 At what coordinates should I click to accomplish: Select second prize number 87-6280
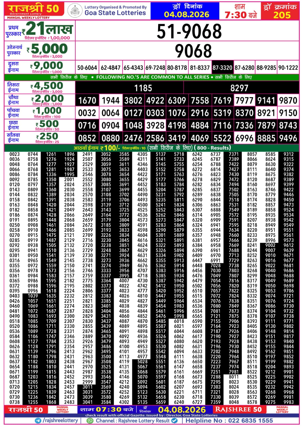point(244,68)
